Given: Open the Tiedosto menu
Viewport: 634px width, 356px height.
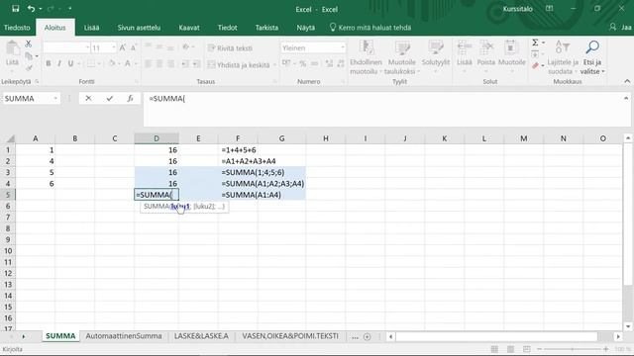Looking at the screenshot, I should pyautogui.click(x=17, y=28).
